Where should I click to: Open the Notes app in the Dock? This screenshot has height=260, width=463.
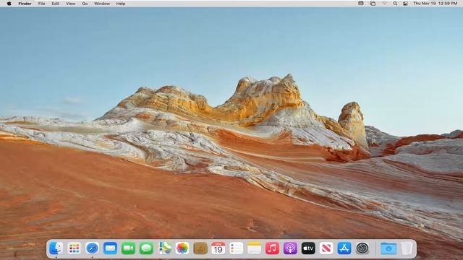pos(254,248)
